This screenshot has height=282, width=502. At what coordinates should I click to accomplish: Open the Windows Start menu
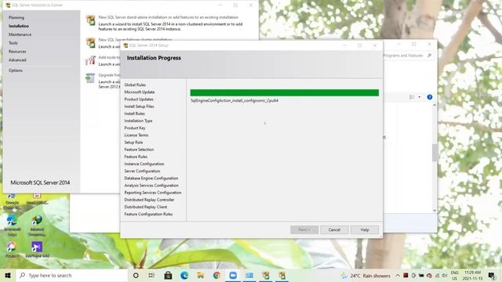tap(8, 275)
